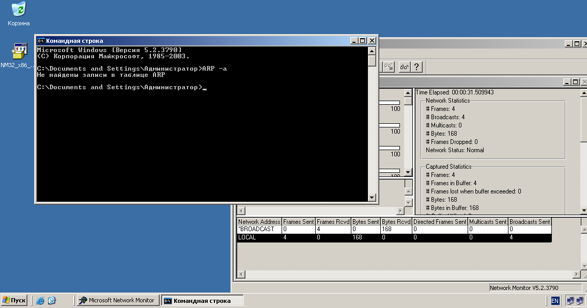Image resolution: width=587 pixels, height=308 pixels.
Task: Sort by Frames Rcvd column header
Action: pos(333,222)
